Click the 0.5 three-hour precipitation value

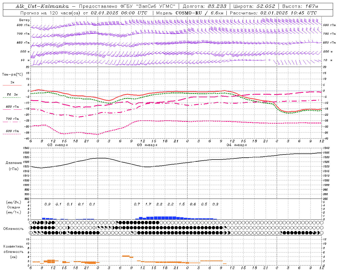coord(204,204)
